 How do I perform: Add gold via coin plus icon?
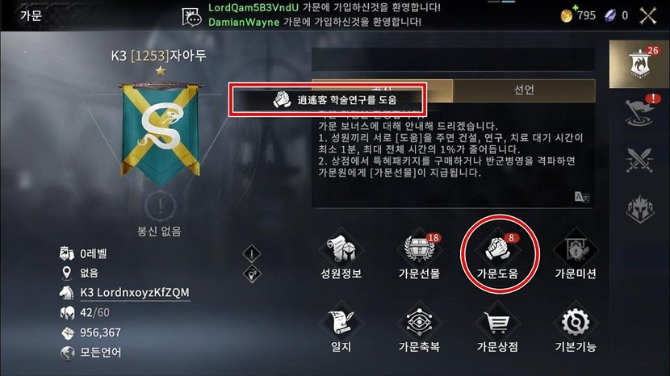point(567,15)
